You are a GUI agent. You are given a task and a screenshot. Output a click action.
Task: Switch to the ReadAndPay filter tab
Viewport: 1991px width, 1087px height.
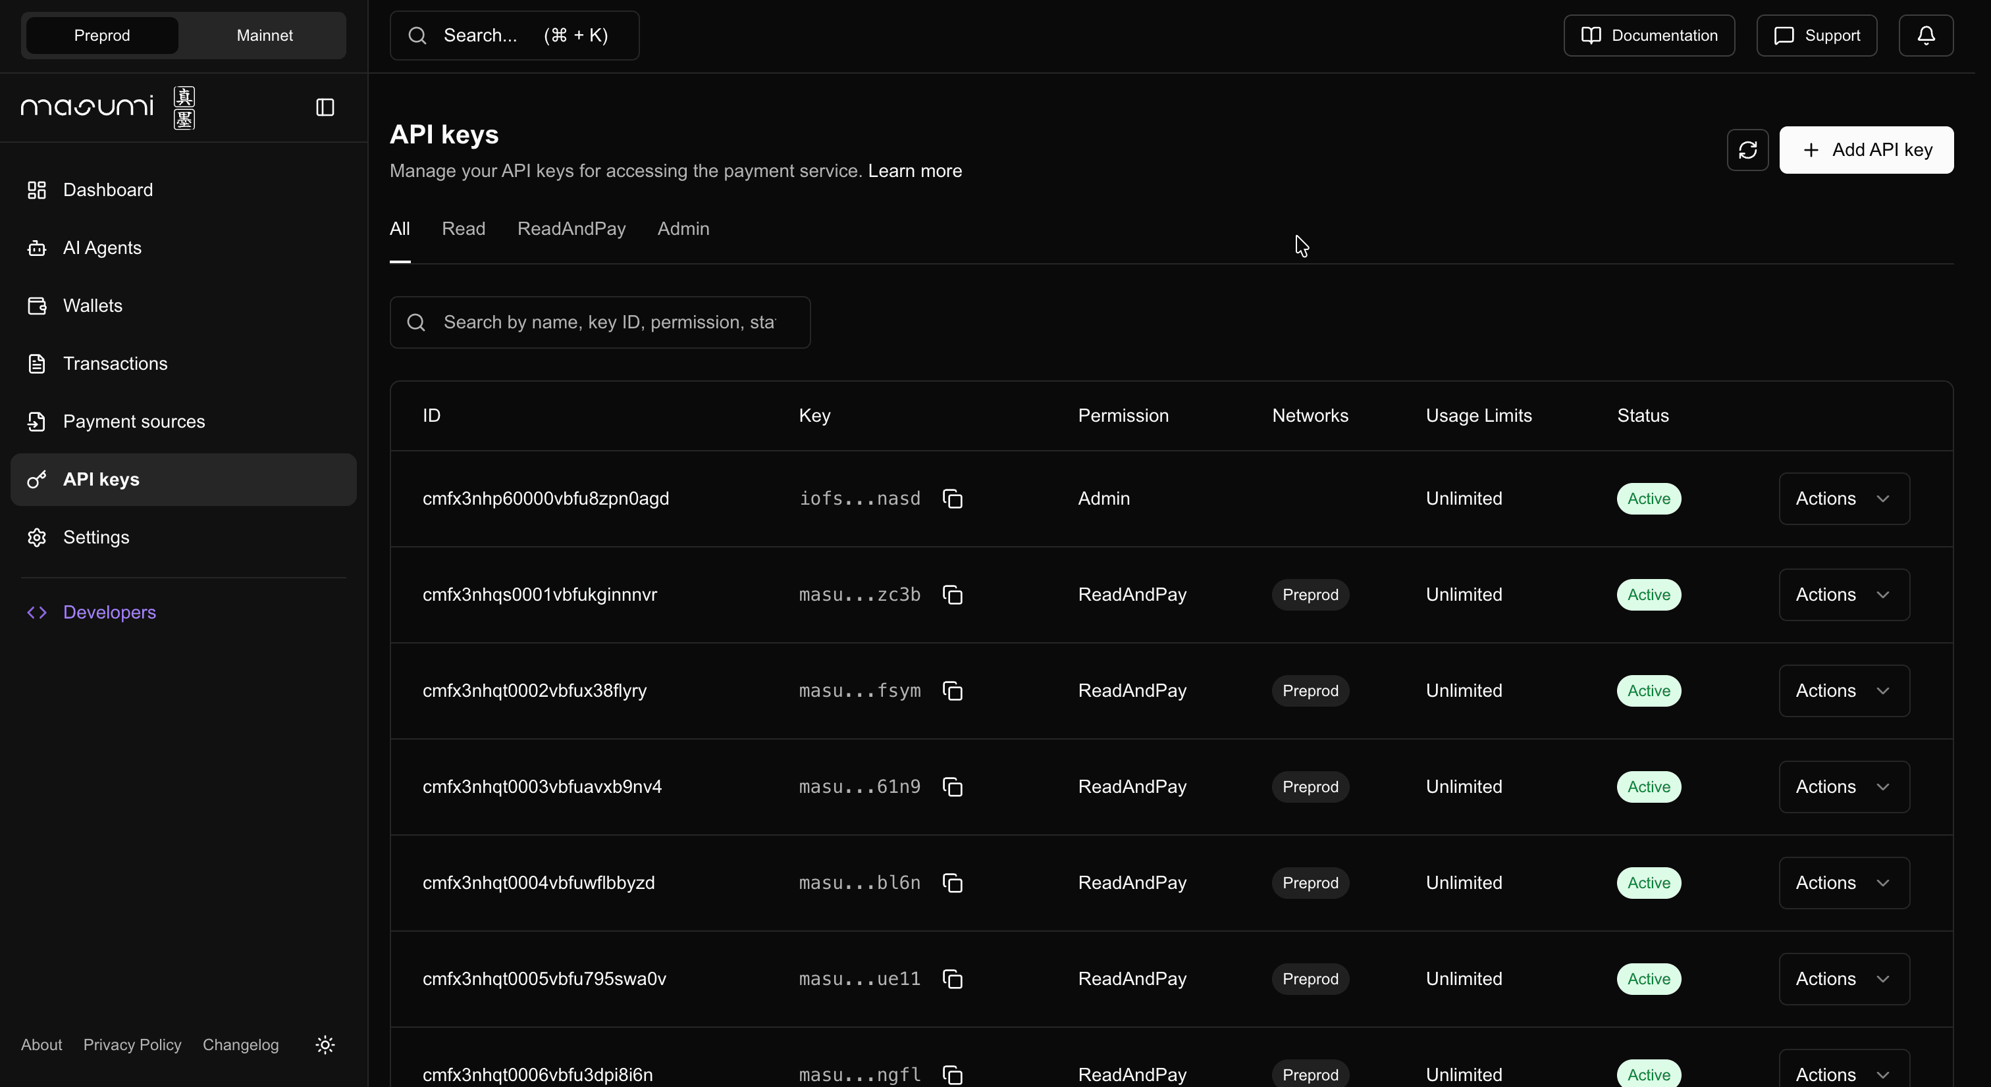pos(571,229)
